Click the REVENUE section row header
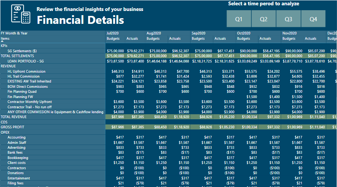 coord(8,66)
